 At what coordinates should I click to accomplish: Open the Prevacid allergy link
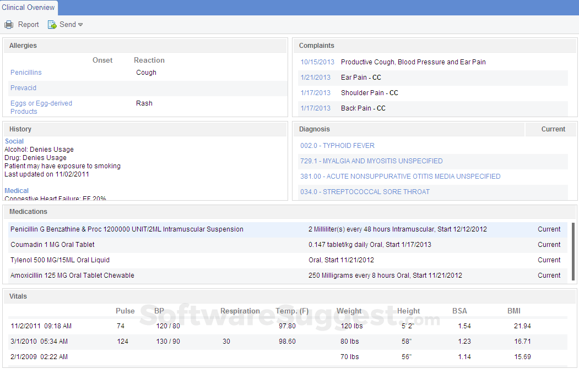click(x=23, y=88)
